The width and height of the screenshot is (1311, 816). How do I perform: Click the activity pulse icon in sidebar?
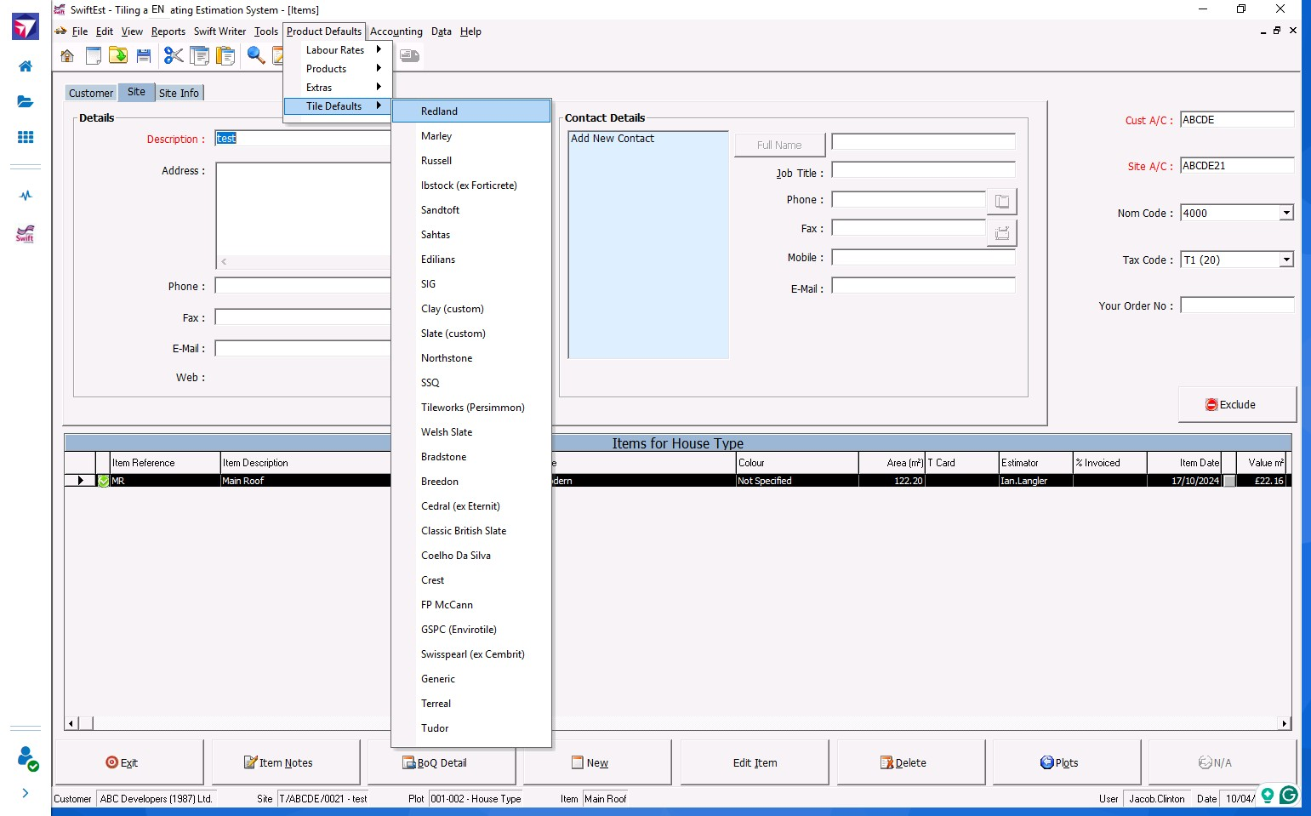[26, 196]
